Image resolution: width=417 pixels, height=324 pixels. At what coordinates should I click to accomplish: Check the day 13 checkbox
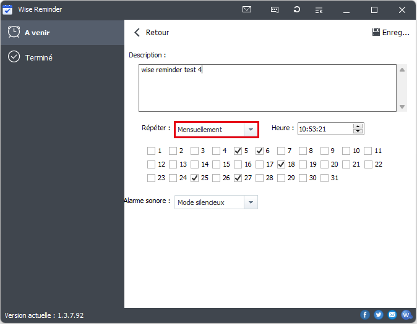pos(173,165)
